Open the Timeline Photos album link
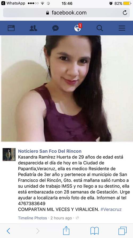Image resolution: width=133 pixels, height=238 pixels. (x=32, y=218)
